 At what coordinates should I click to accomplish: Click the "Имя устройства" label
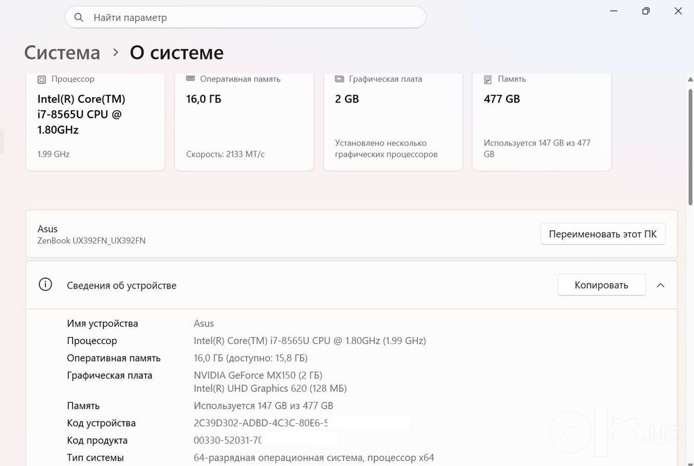[102, 324]
